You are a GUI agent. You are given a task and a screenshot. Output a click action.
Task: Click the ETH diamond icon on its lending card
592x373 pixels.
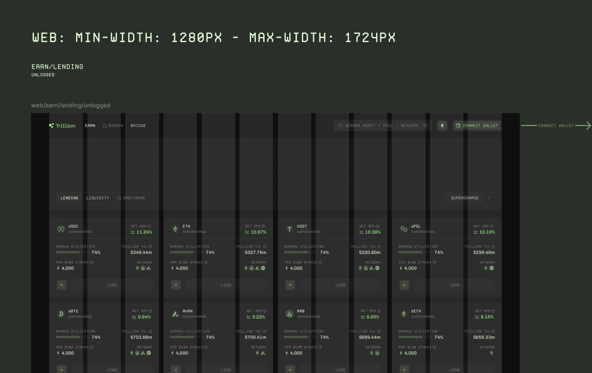pos(176,229)
